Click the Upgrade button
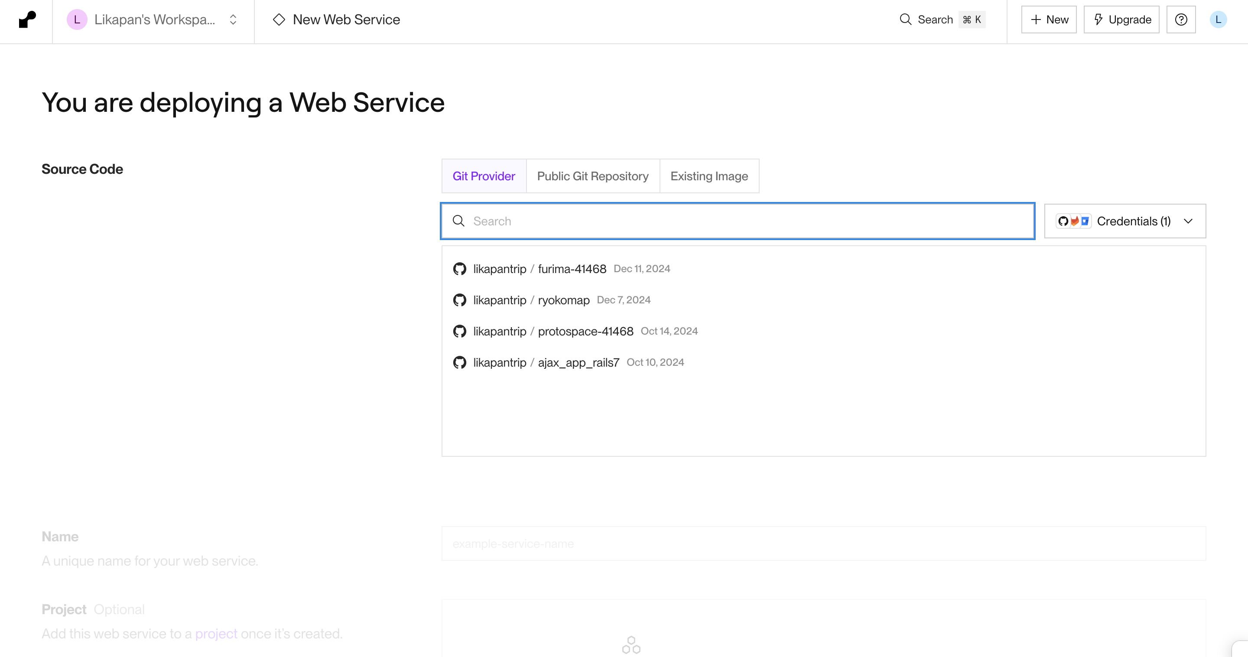Image resolution: width=1248 pixels, height=657 pixels. pyautogui.click(x=1121, y=20)
